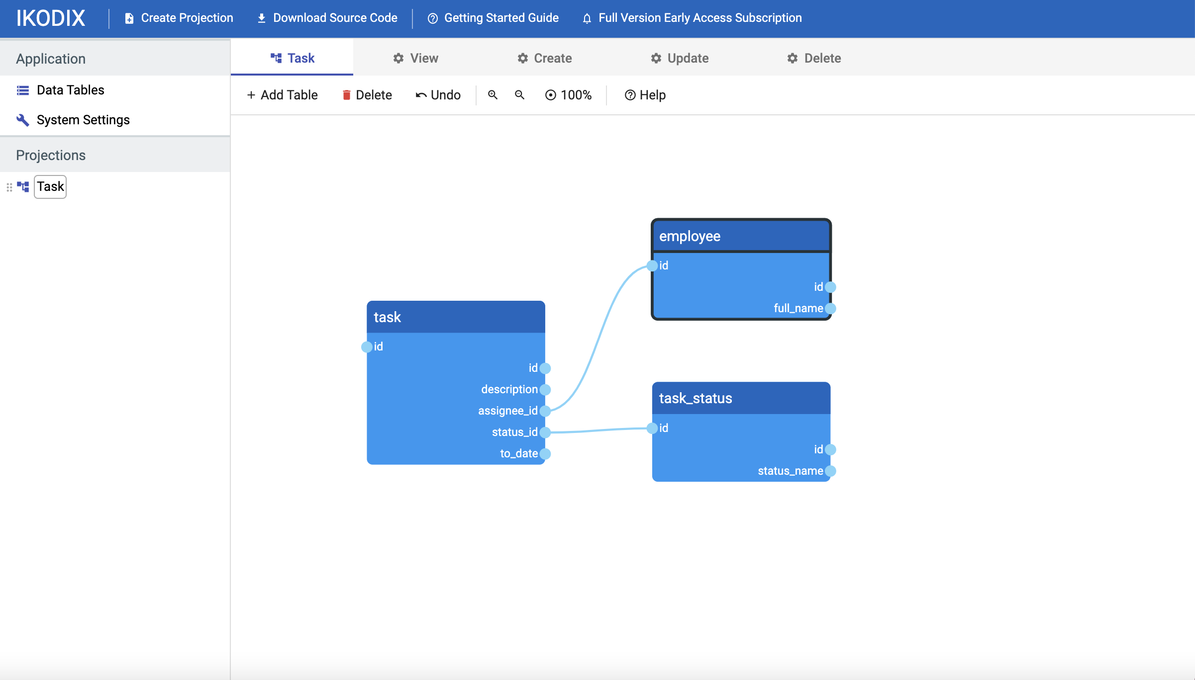The image size is (1195, 680).
Task: Select the task_status table header
Action: coord(741,398)
